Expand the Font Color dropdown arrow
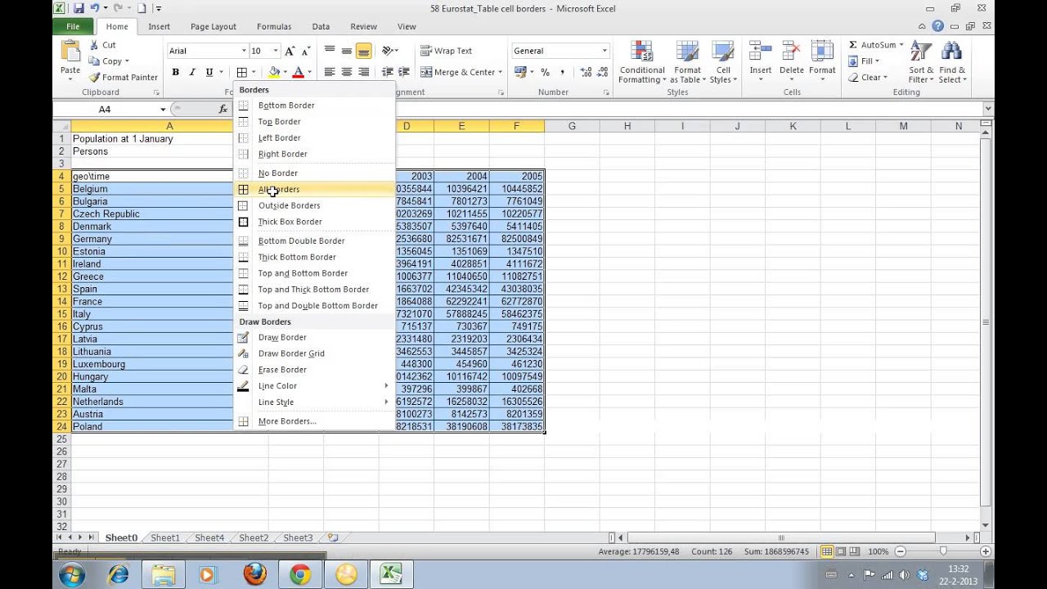Image resolution: width=1047 pixels, height=589 pixels. (310, 72)
